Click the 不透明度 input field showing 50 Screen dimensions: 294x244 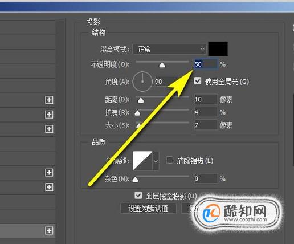(206, 64)
